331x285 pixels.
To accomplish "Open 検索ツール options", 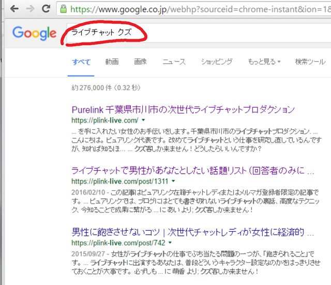I will coord(310,62).
